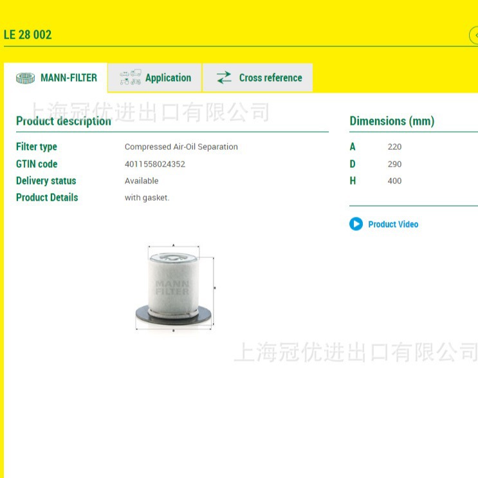
Task: Click the swap arrows icon on Cross reference
Action: [224, 77]
